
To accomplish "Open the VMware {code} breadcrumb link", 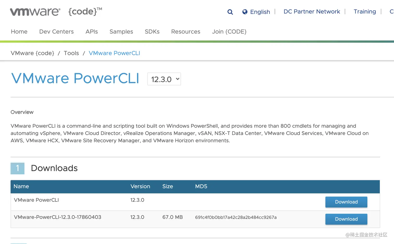I will click(x=32, y=53).
